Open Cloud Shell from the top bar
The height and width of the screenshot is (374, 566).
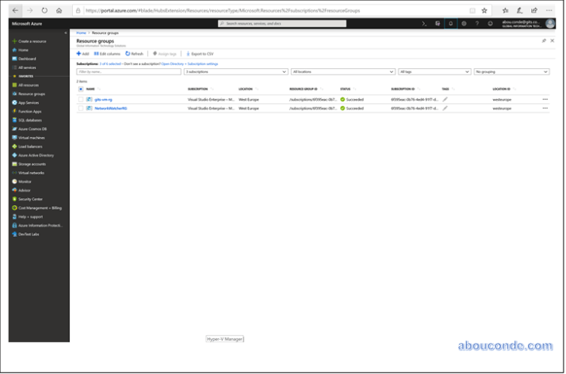424,24
